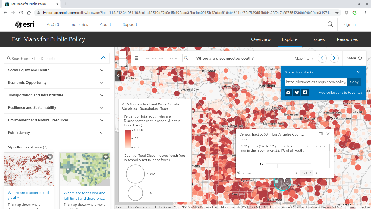Click Sign In
Image resolution: width=371 pixels, height=209 pixels.
pyautogui.click(x=349, y=24)
